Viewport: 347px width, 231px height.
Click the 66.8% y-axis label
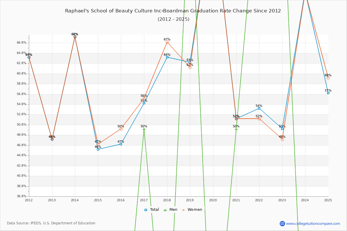[x=22, y=43]
